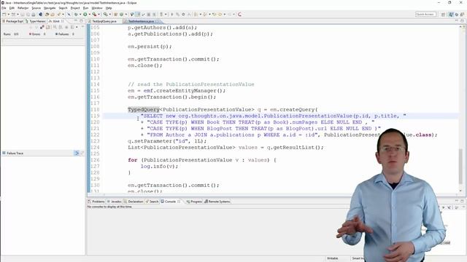The image size is (467, 262).
Task: Open the Problems view tab
Action: 96,202
